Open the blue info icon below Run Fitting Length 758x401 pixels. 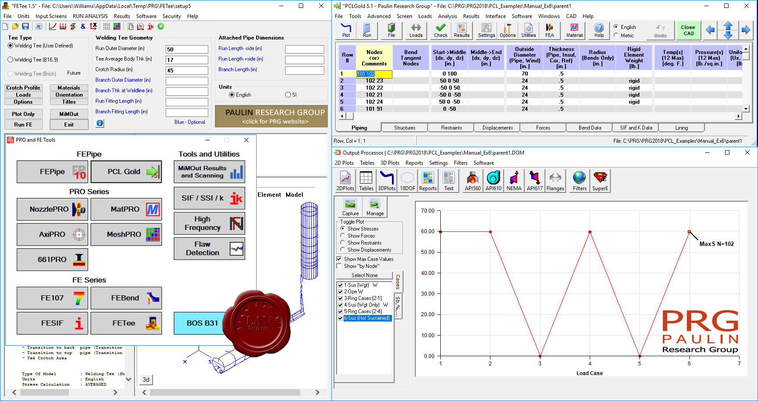click(100, 123)
